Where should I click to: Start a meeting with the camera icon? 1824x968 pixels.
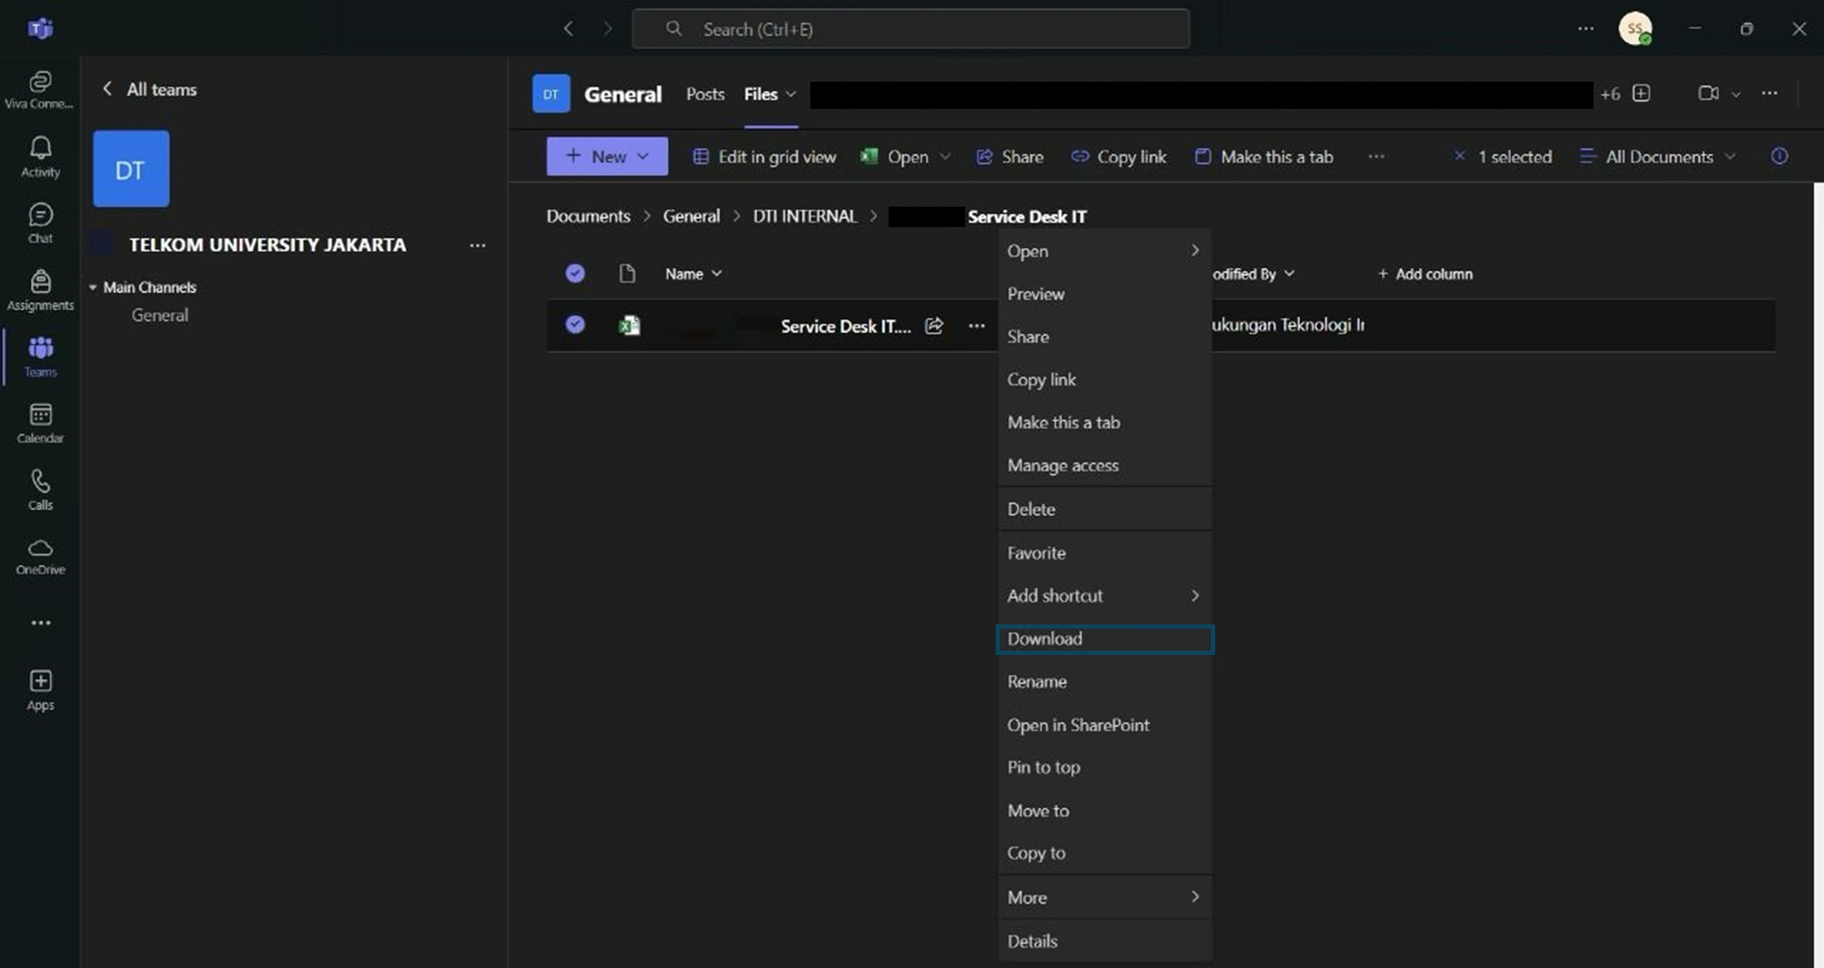[1708, 94]
